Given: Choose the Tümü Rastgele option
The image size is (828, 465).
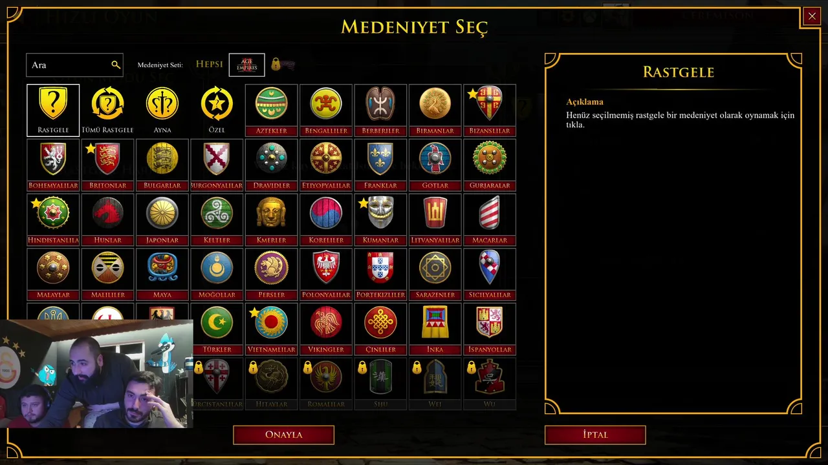Looking at the screenshot, I should 107,110.
